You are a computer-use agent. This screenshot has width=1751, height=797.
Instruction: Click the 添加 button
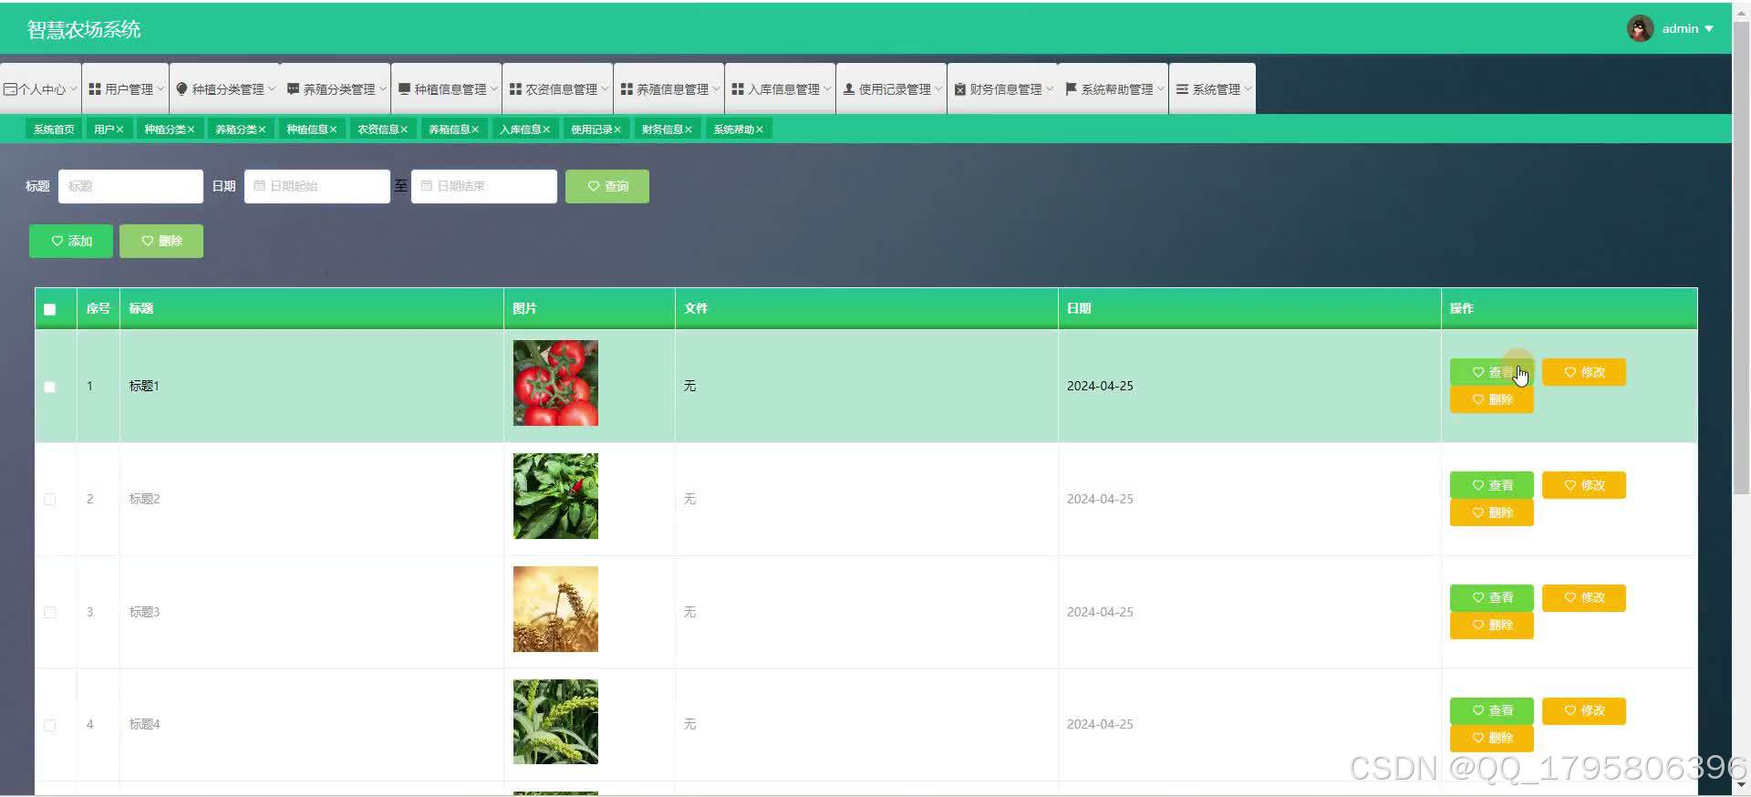tap(71, 241)
